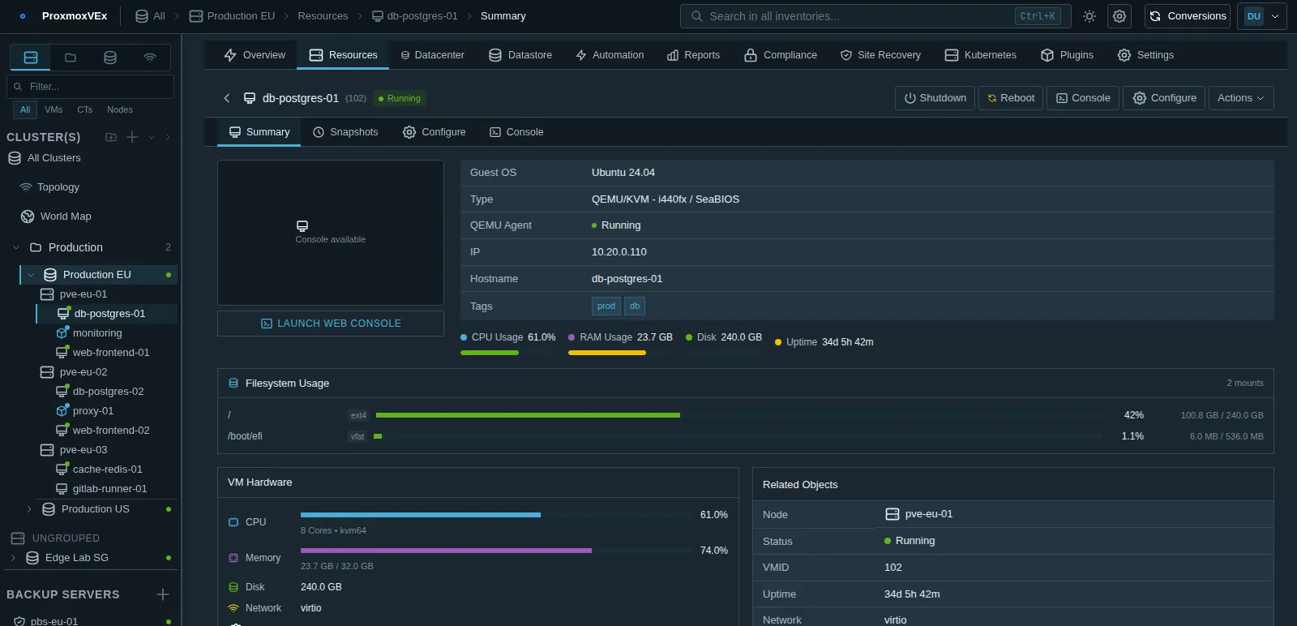Viewport: 1297px width, 626px height.
Task: Select the pve-eu-02 node in the tree
Action: pyautogui.click(x=83, y=372)
